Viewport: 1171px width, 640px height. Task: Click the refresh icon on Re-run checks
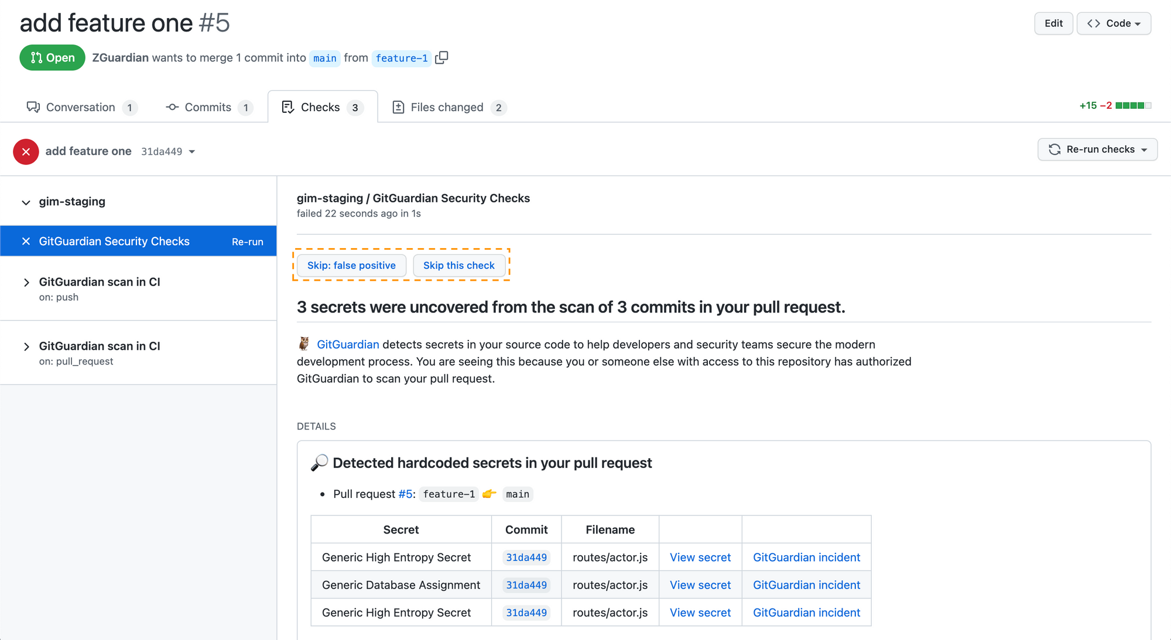(x=1055, y=149)
